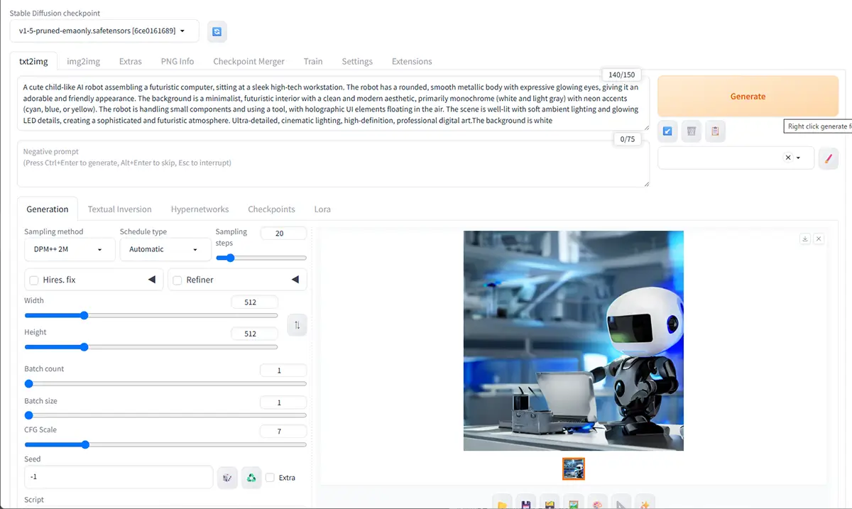
Task: Select the Generation sub-tab
Action: (x=48, y=209)
